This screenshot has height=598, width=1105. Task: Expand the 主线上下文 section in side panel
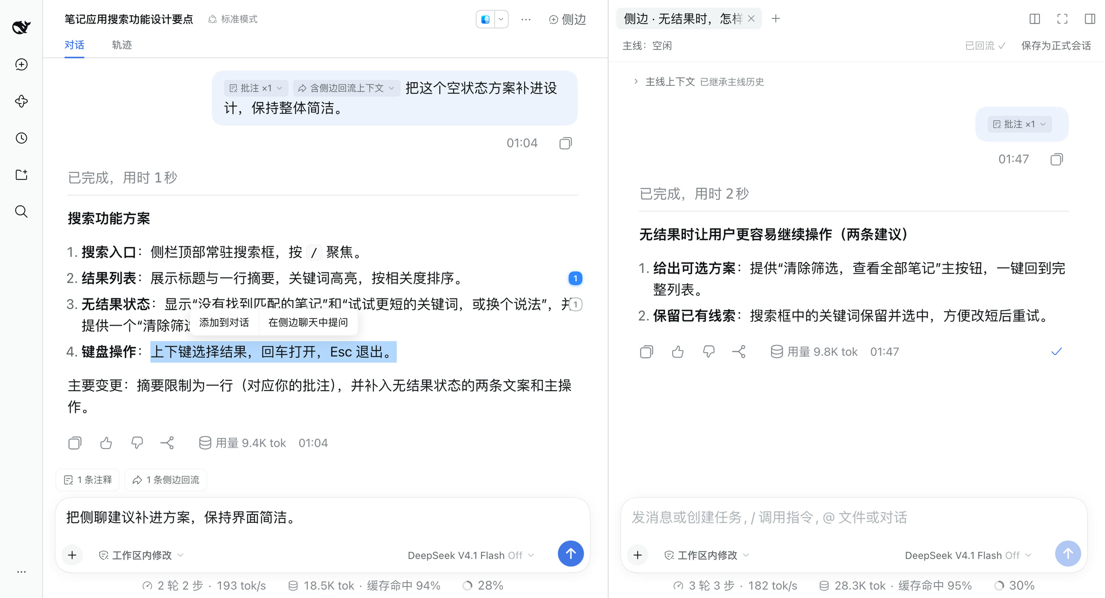pyautogui.click(x=699, y=82)
